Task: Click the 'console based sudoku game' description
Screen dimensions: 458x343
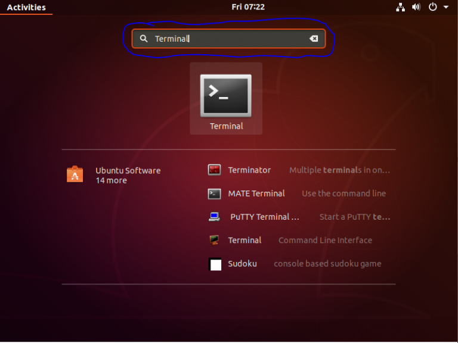Action: click(327, 264)
